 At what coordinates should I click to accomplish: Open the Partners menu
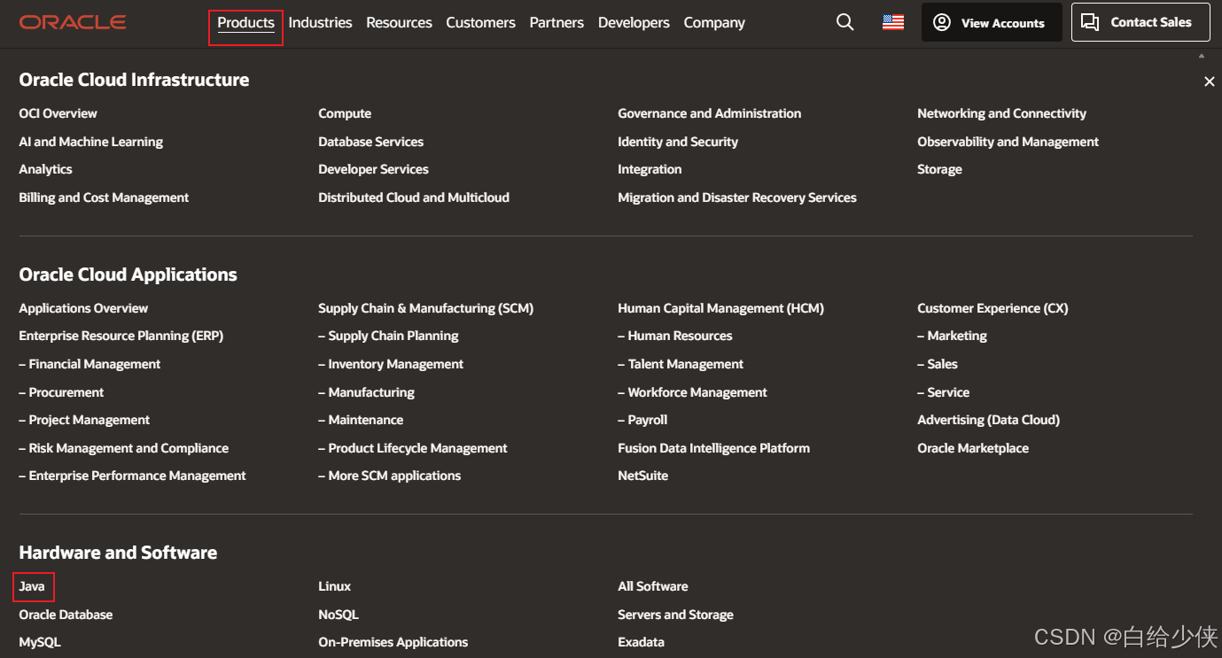point(557,23)
